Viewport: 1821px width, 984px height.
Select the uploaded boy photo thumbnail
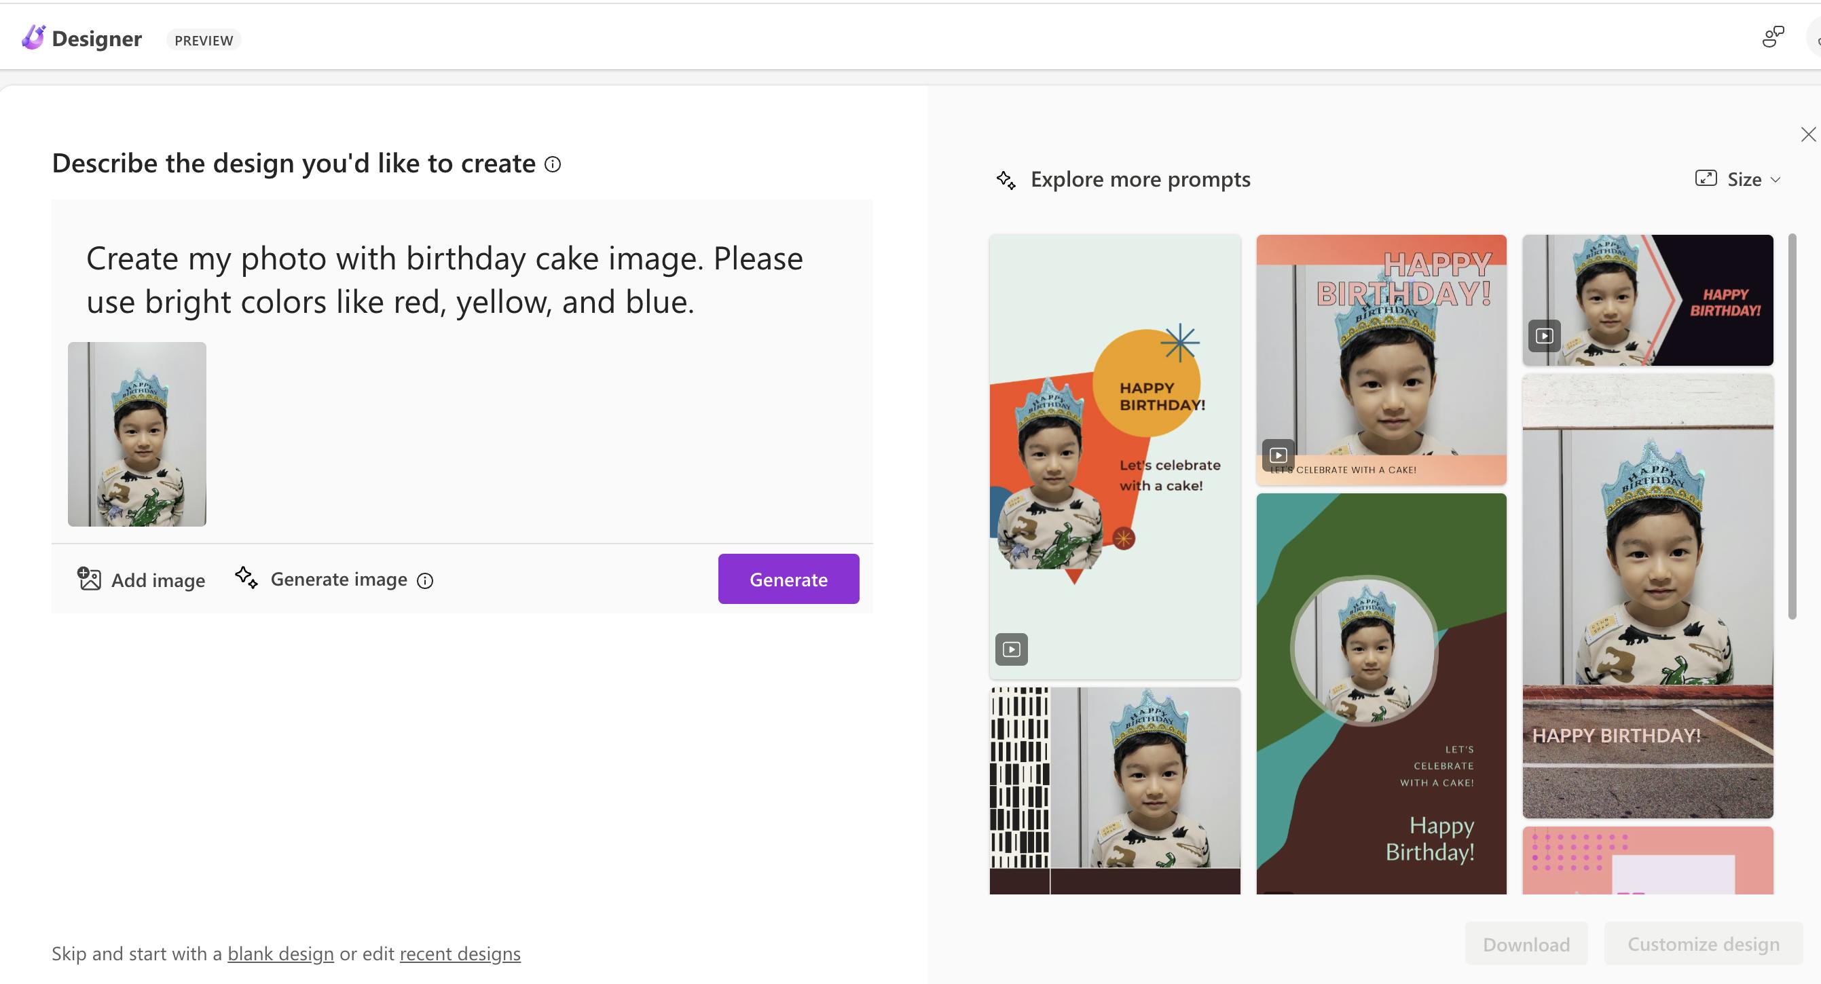pyautogui.click(x=137, y=434)
